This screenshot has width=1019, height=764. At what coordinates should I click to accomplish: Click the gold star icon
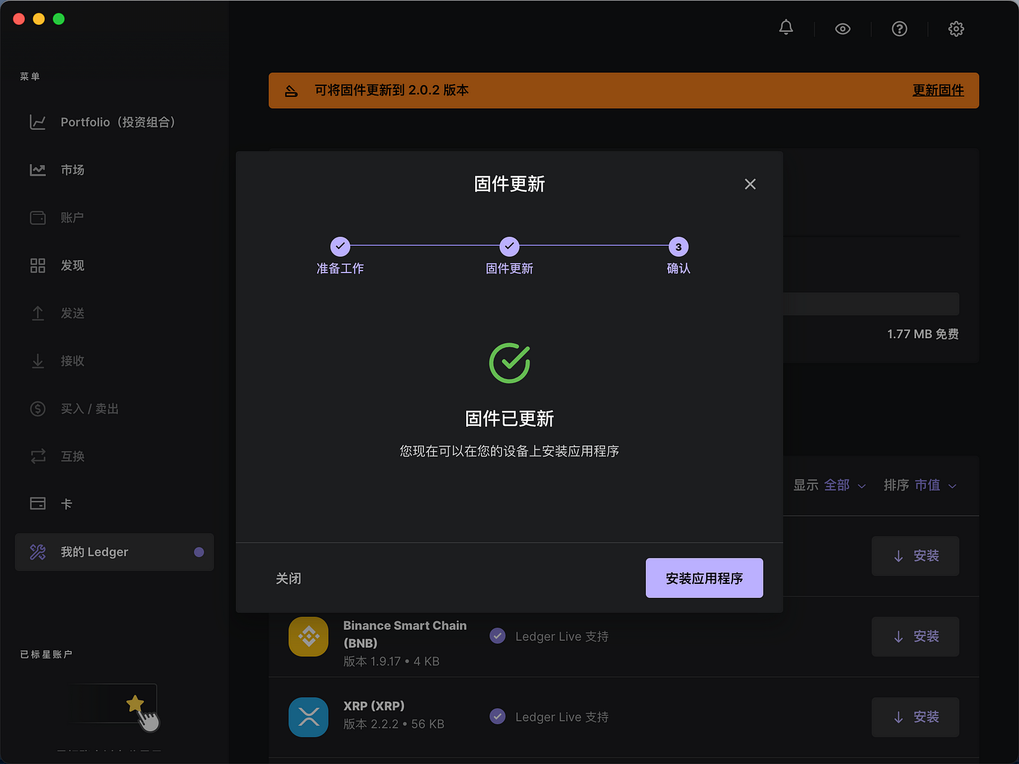(135, 704)
